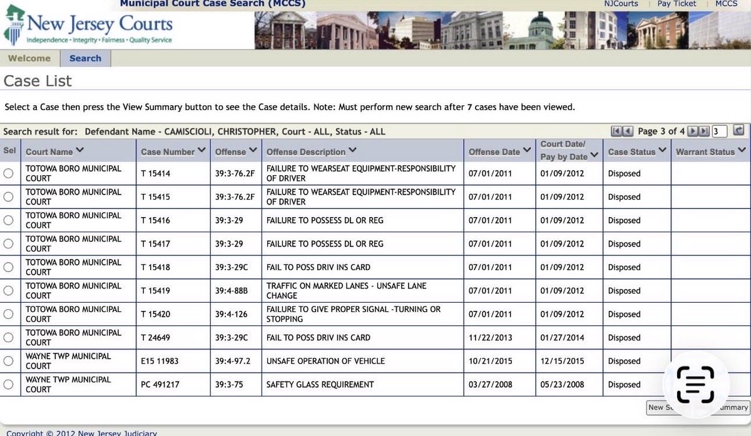
Task: Click FAILURE TO GIVE PROPER SIGNAL description
Action: [x=354, y=314]
